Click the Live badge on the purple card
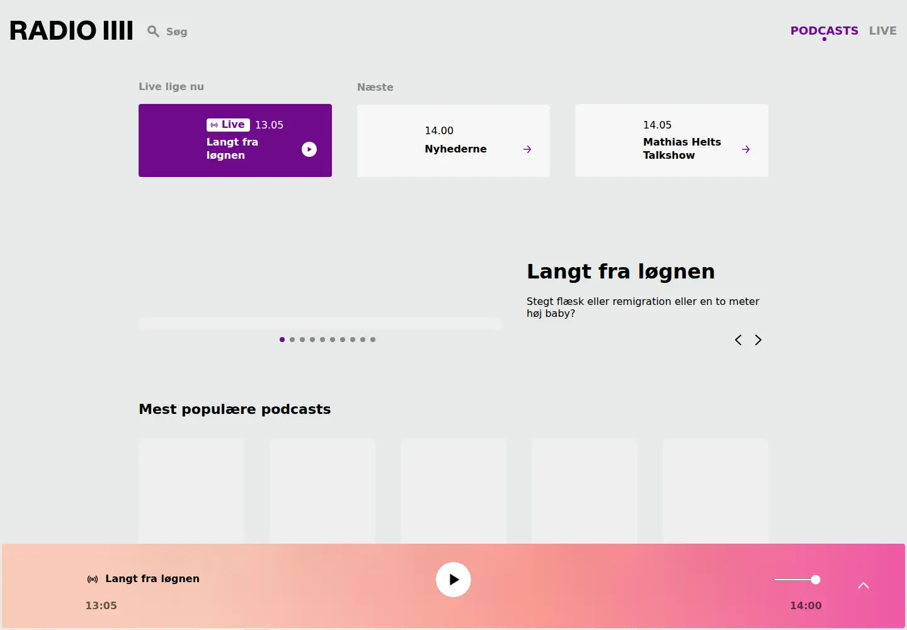This screenshot has width=907, height=630. point(228,125)
